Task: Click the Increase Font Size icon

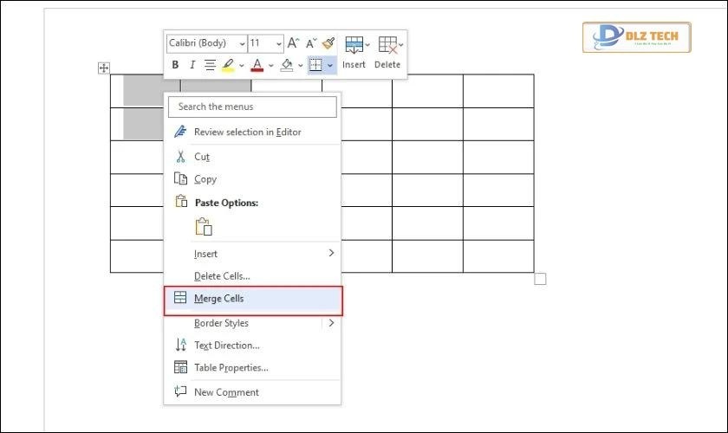Action: coord(293,42)
